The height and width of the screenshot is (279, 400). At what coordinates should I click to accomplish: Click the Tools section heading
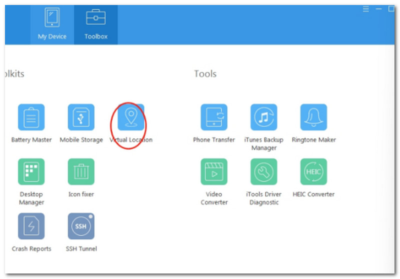(x=205, y=73)
